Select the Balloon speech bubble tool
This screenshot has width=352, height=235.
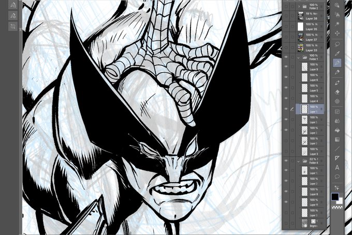pyautogui.click(x=337, y=177)
